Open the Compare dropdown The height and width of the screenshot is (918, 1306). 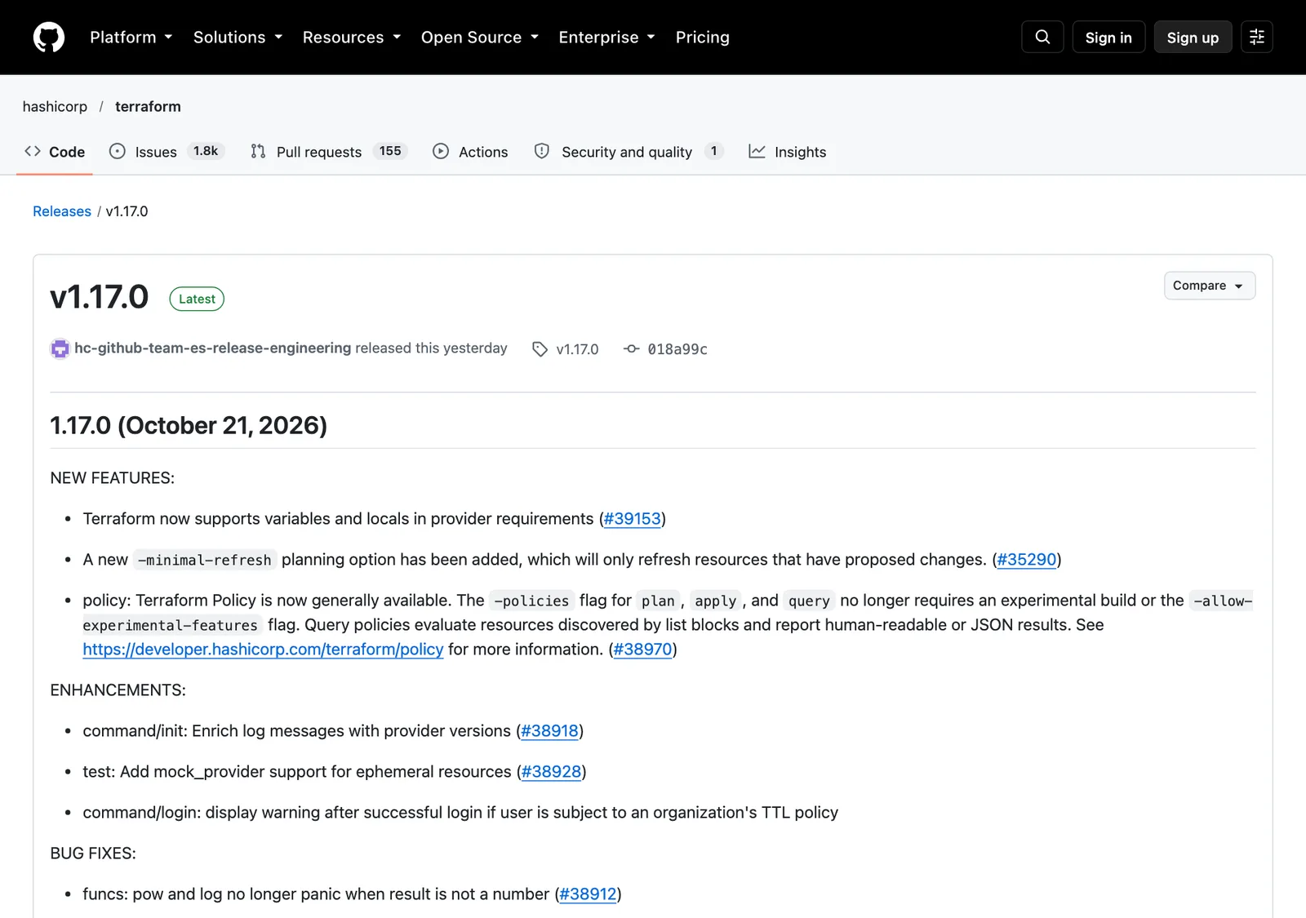[1210, 286]
